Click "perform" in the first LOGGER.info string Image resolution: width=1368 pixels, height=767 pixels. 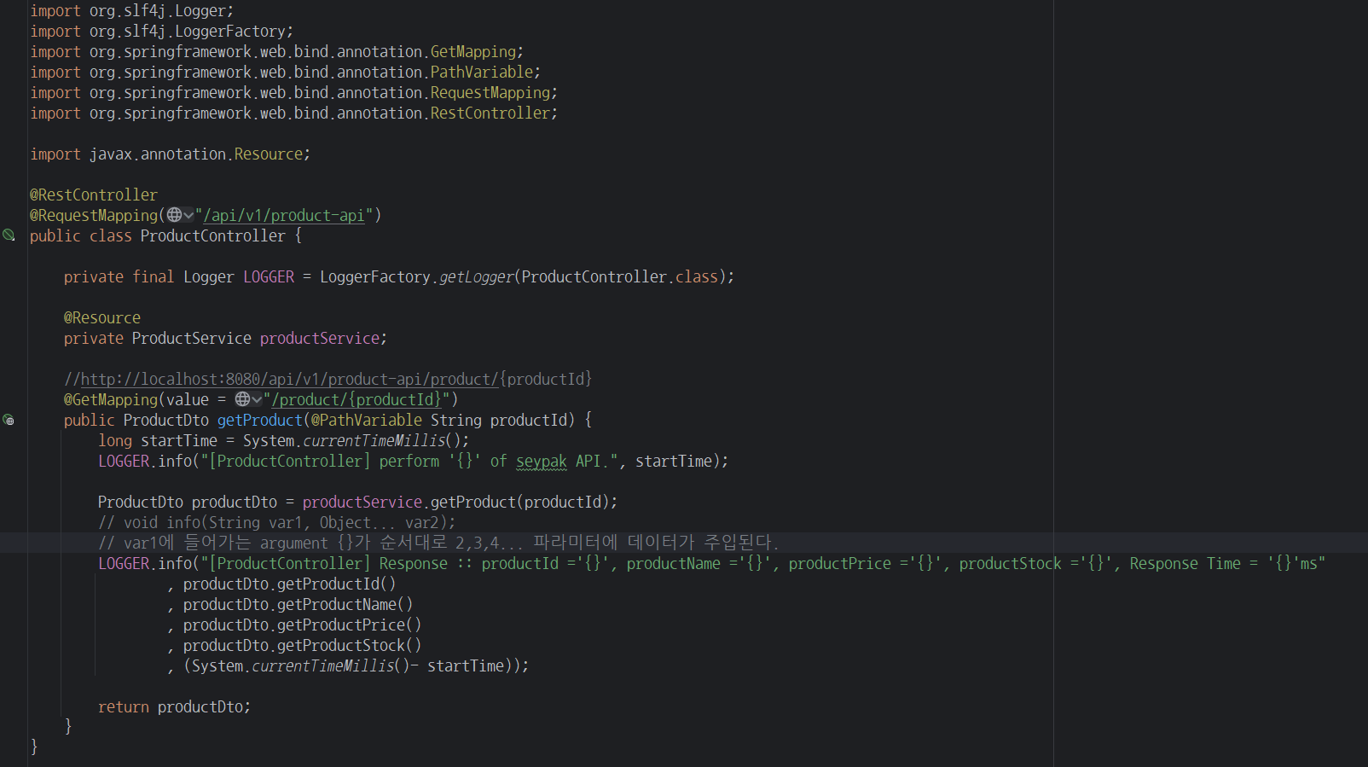pyautogui.click(x=409, y=462)
